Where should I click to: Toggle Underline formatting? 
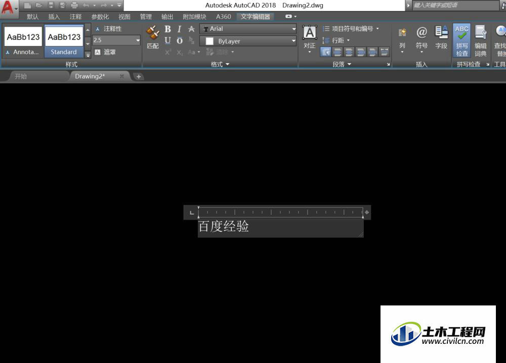point(167,40)
